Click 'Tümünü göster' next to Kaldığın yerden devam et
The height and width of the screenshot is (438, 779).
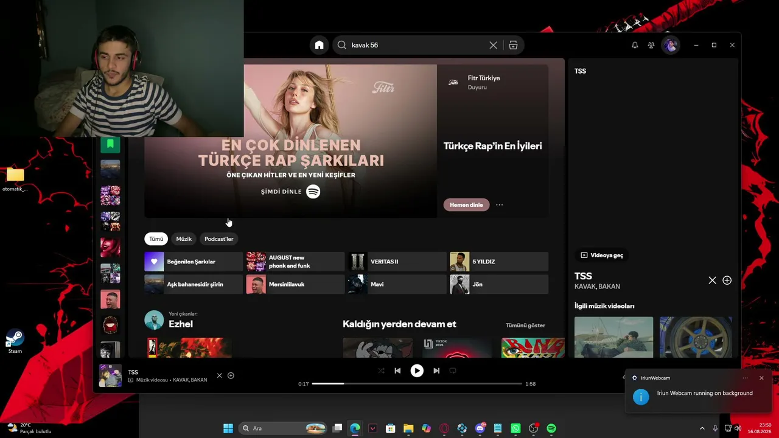tap(525, 325)
